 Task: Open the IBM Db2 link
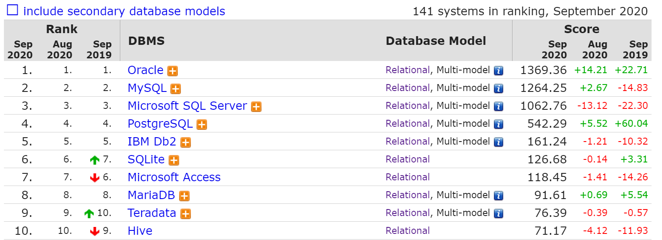[x=152, y=142]
